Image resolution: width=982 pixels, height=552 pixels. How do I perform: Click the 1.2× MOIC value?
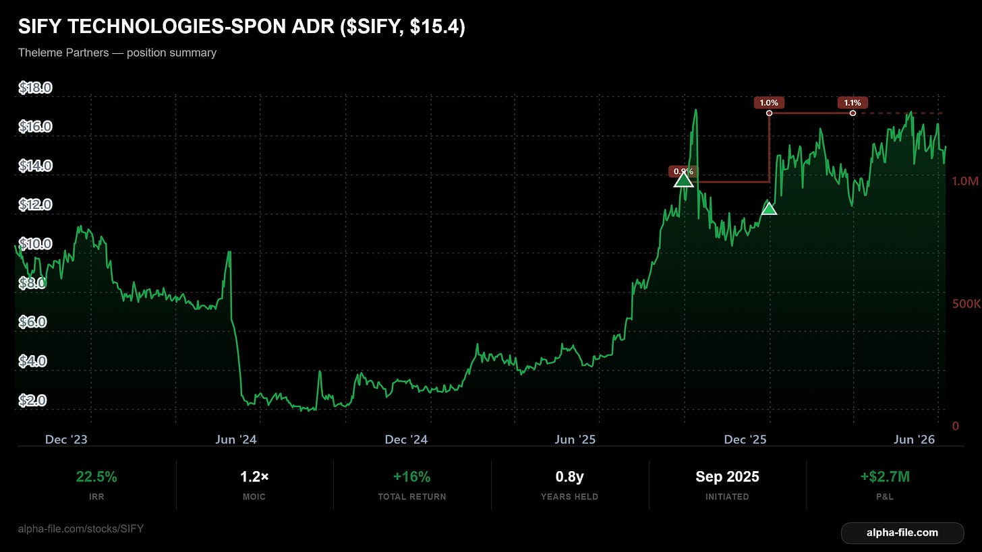click(254, 477)
